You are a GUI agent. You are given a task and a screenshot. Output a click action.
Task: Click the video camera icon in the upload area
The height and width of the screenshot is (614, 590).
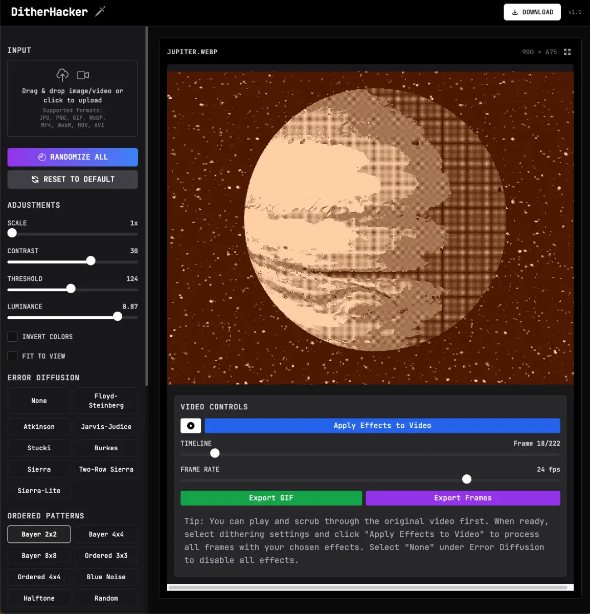pos(82,75)
